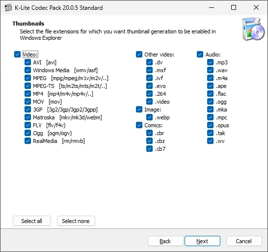Toggle the MPEG-TS checkbox

[27, 86]
